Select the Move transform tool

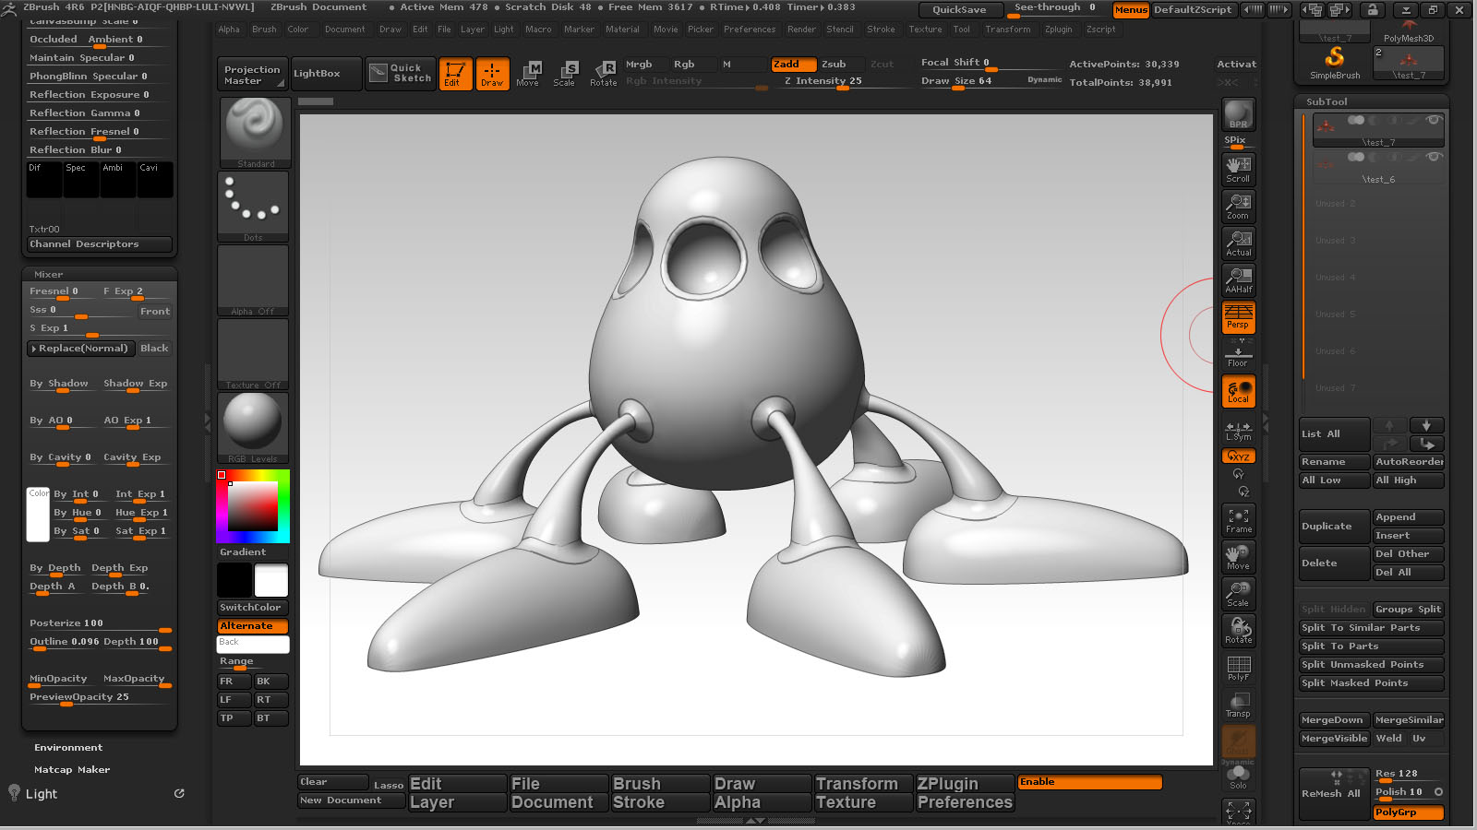(528, 74)
